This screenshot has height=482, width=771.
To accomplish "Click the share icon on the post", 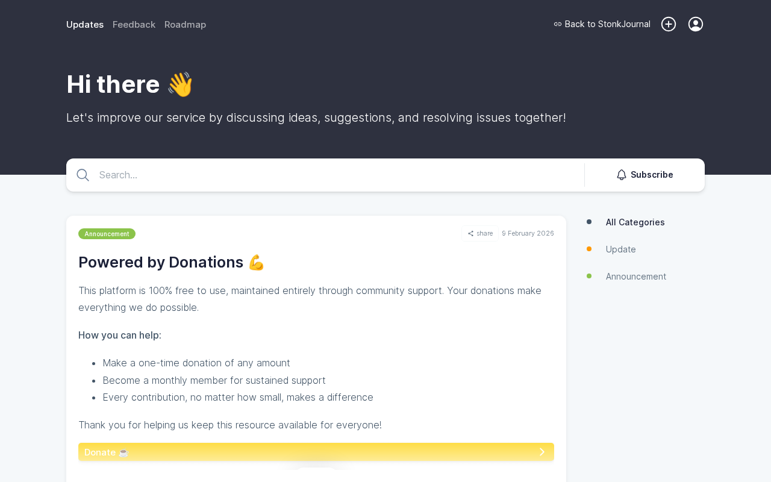I will (471, 234).
